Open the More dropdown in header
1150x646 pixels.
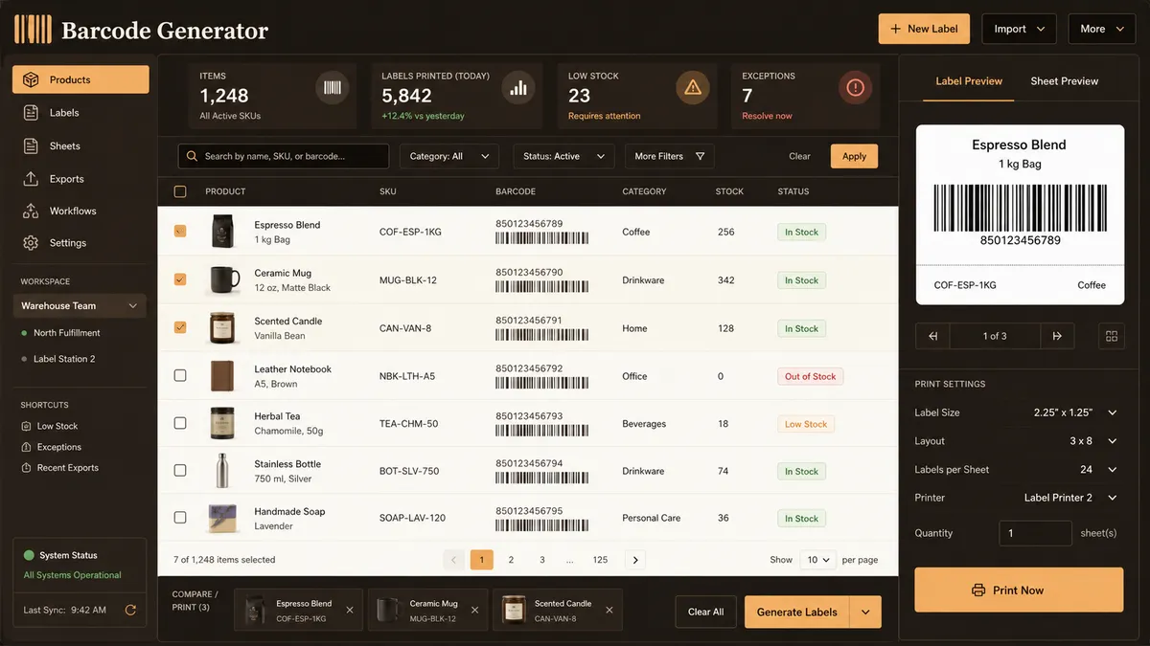1102,29
